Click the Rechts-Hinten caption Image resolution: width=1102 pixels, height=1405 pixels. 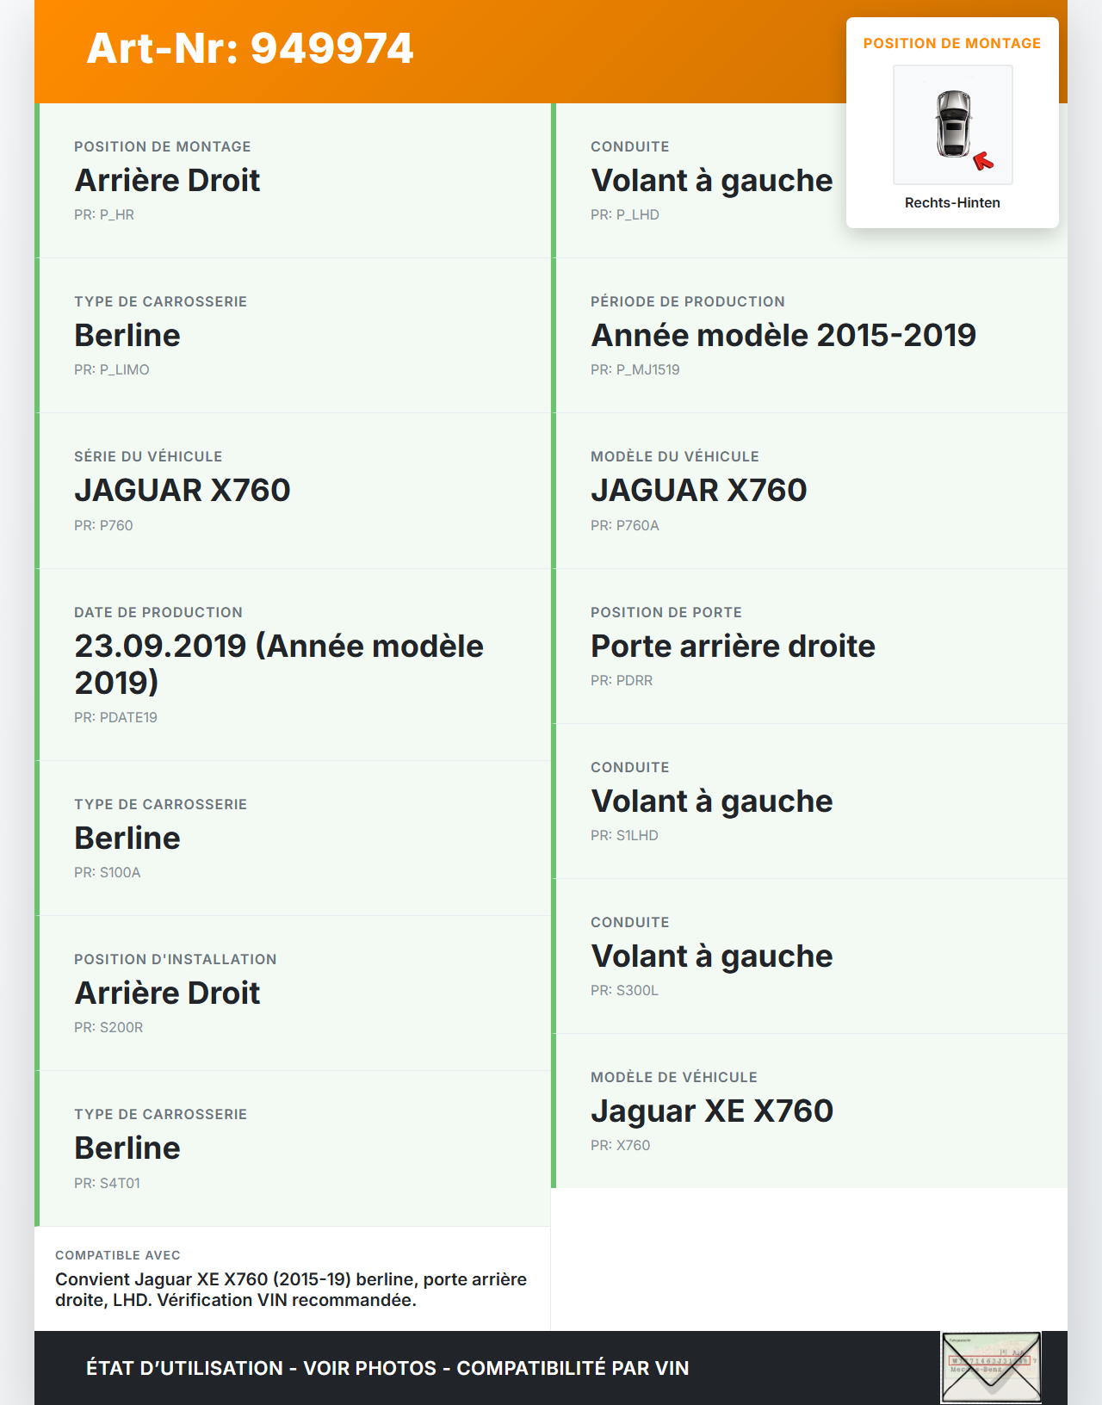click(952, 203)
